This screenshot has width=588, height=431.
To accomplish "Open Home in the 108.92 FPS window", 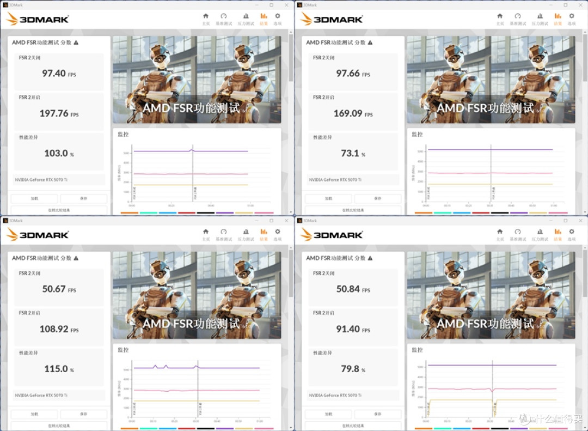I will click(x=206, y=234).
